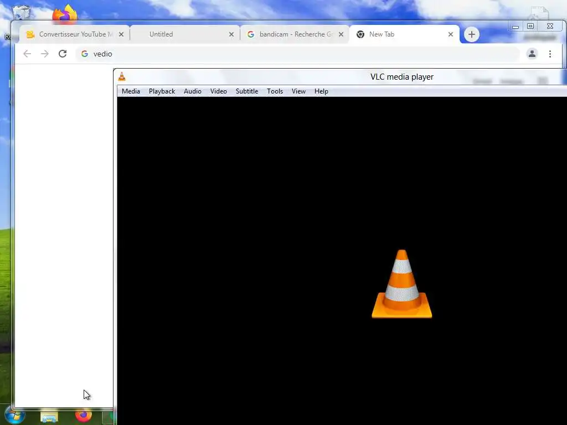Open the Chrome profile account icon
Viewport: 567px width, 425px height.
coord(532,54)
